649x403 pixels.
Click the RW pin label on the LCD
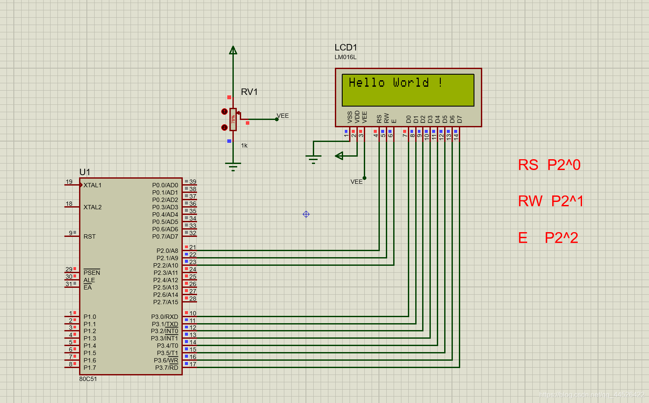[386, 118]
